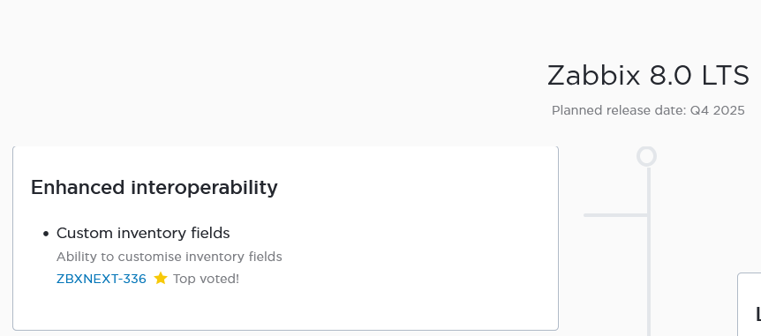Click the yellow star icon
The image size is (761, 336).
pyautogui.click(x=161, y=279)
